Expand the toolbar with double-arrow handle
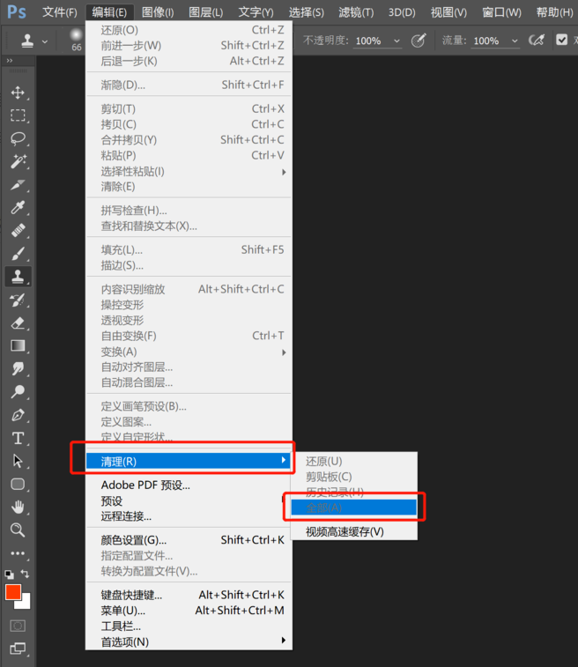This screenshot has height=667, width=578. point(9,61)
